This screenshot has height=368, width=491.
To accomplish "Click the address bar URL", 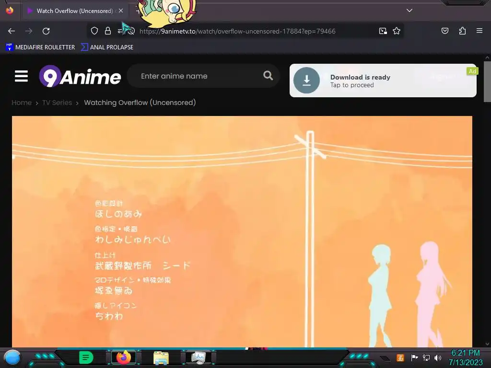I will pyautogui.click(x=237, y=31).
